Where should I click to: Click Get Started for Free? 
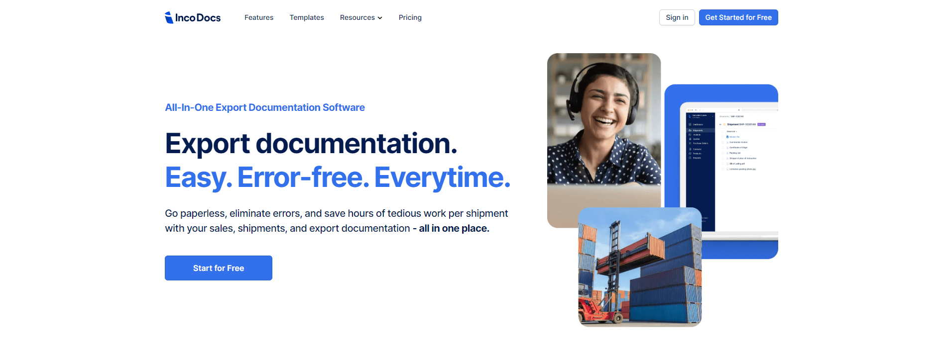738,17
